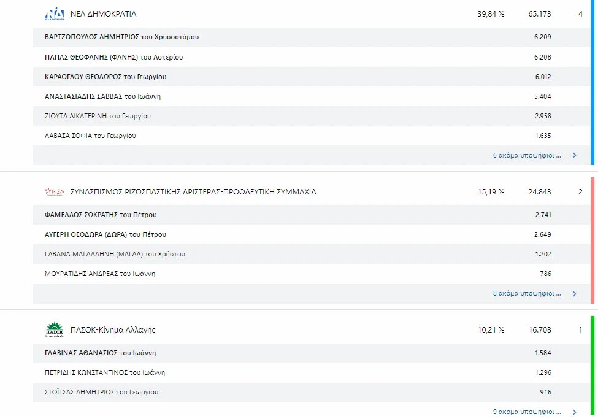This screenshot has height=419, width=598.
Task: Click the blue Νέα Δημοκρατία color bar
Action: pos(592,83)
